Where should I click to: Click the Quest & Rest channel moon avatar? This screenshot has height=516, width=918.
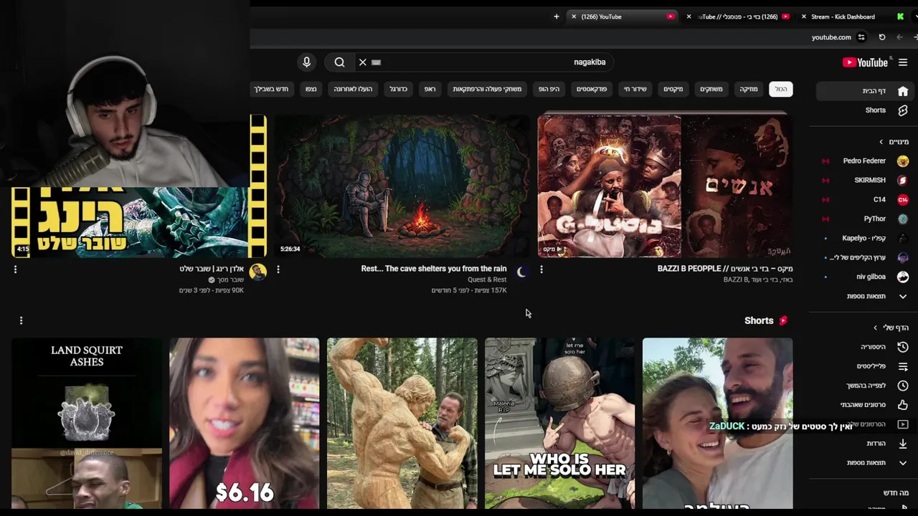tap(521, 272)
